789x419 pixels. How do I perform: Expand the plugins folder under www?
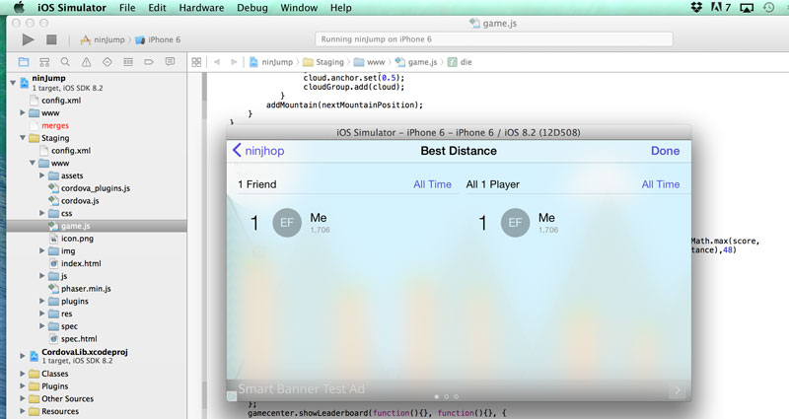tap(41, 301)
